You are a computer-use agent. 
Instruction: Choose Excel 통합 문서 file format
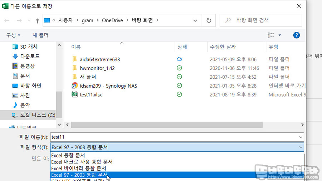click(x=177, y=155)
